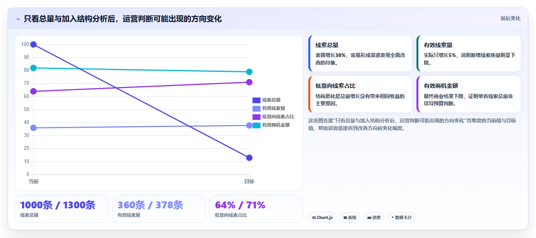This screenshot has width=536, height=238.
Task: Open the 线索总量 insight card
Action: click(360, 54)
